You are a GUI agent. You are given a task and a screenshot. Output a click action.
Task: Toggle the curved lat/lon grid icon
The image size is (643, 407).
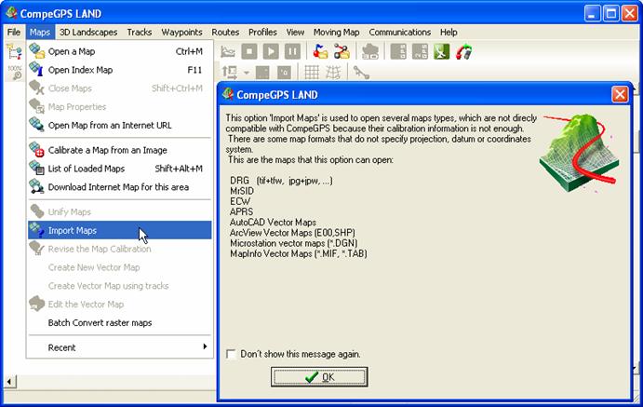tap(333, 73)
